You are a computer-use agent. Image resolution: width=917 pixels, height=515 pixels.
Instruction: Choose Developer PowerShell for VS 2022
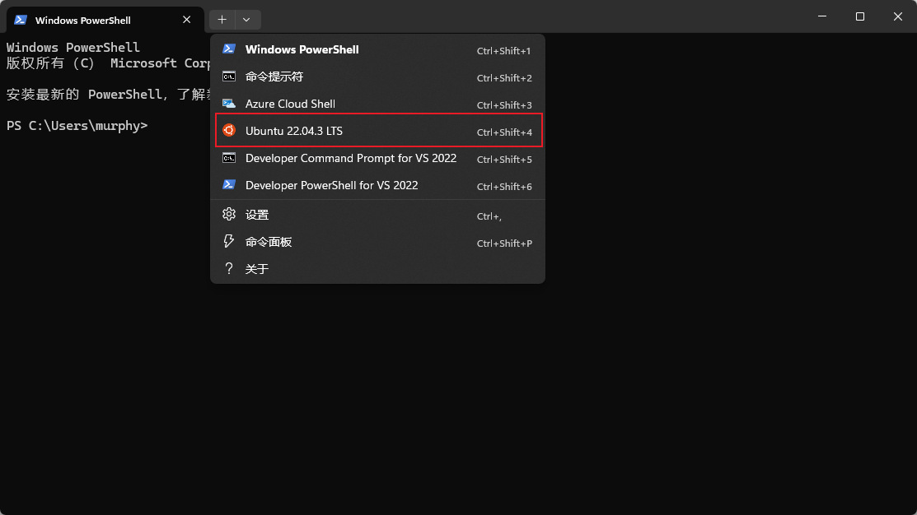click(331, 185)
